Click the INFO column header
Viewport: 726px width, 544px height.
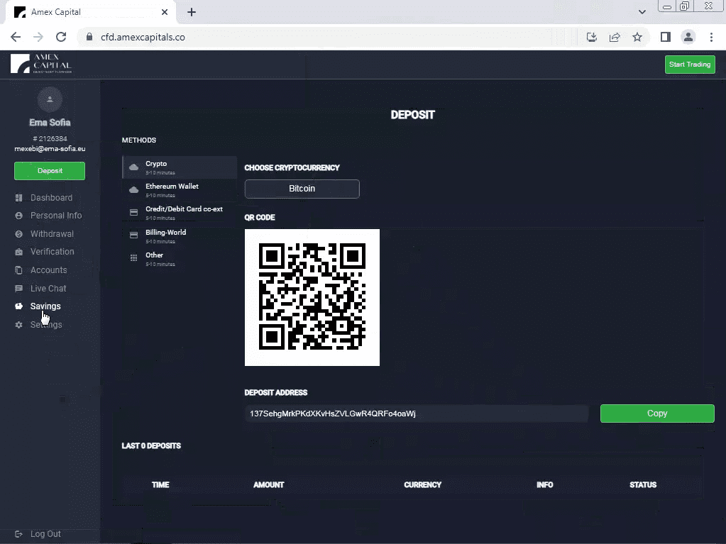coord(545,485)
